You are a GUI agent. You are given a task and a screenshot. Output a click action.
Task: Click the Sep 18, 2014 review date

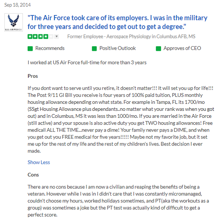point(17,5)
